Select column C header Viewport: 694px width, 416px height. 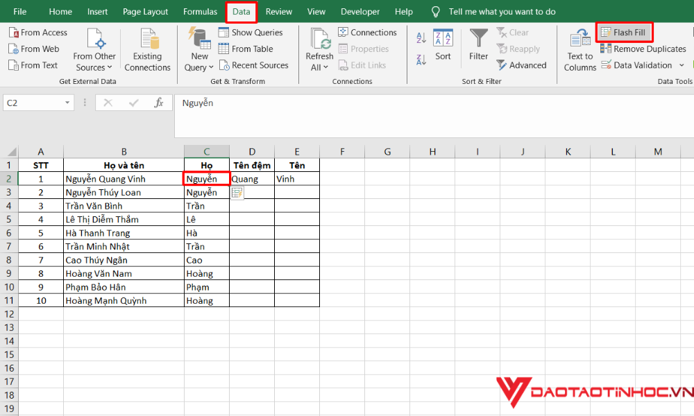click(207, 152)
